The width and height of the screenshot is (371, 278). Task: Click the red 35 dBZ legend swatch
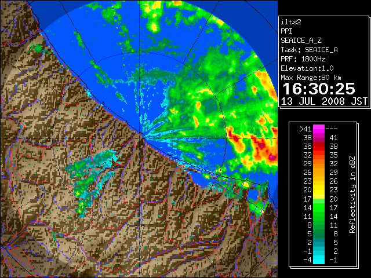coord(319,147)
